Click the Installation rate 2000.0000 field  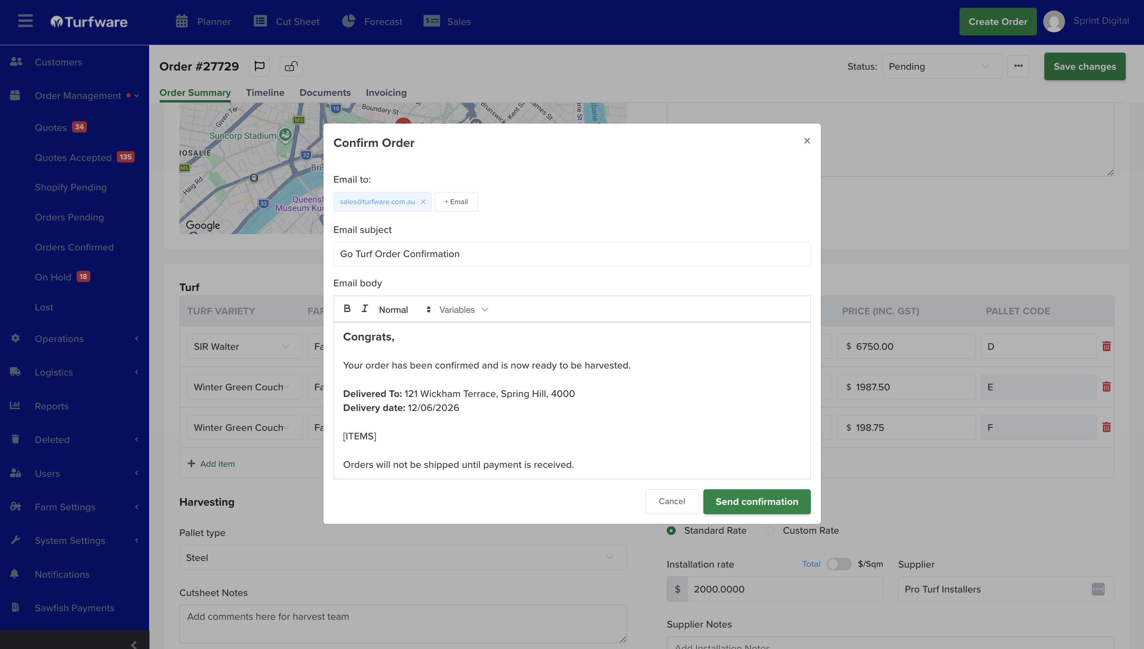pyautogui.click(x=785, y=589)
